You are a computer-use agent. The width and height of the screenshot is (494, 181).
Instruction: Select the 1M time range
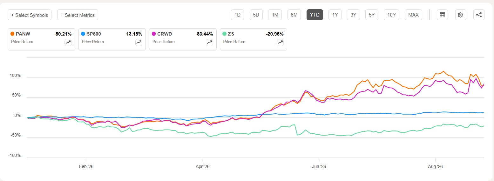[x=275, y=15]
